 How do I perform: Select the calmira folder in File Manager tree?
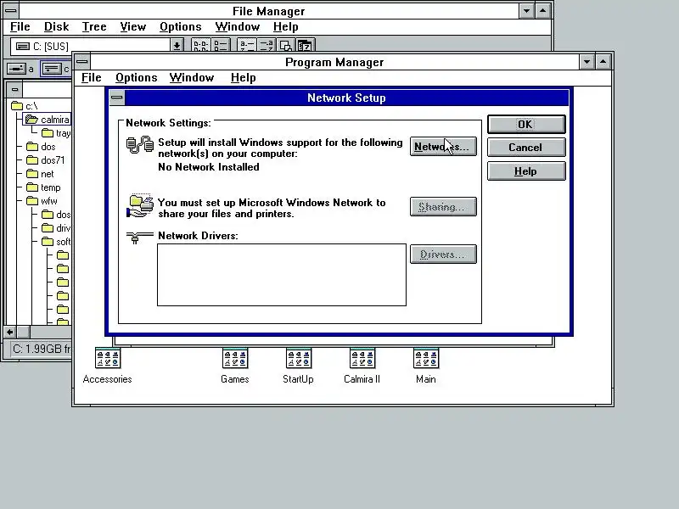pyautogui.click(x=47, y=120)
